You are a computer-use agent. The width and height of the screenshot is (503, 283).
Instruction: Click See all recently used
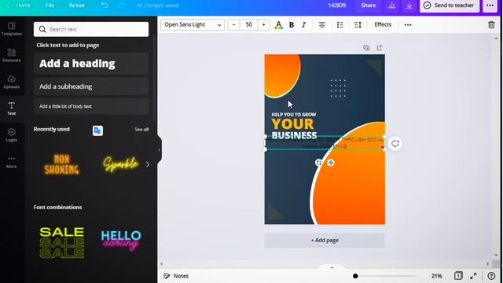point(141,129)
